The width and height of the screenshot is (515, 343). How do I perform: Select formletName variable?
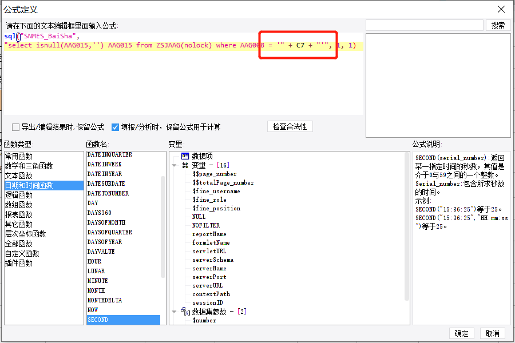tap(211, 242)
